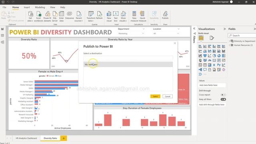Choose the Power Automate chevron visual
This screenshot has width=256, height=144.
click(200, 74)
